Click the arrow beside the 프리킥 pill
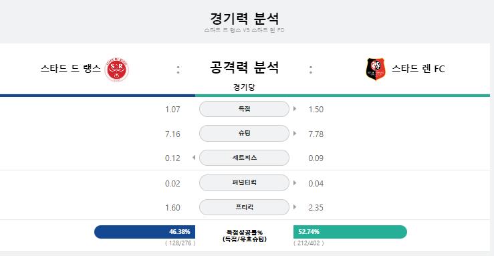This screenshot has width=494, height=256. pos(295,207)
